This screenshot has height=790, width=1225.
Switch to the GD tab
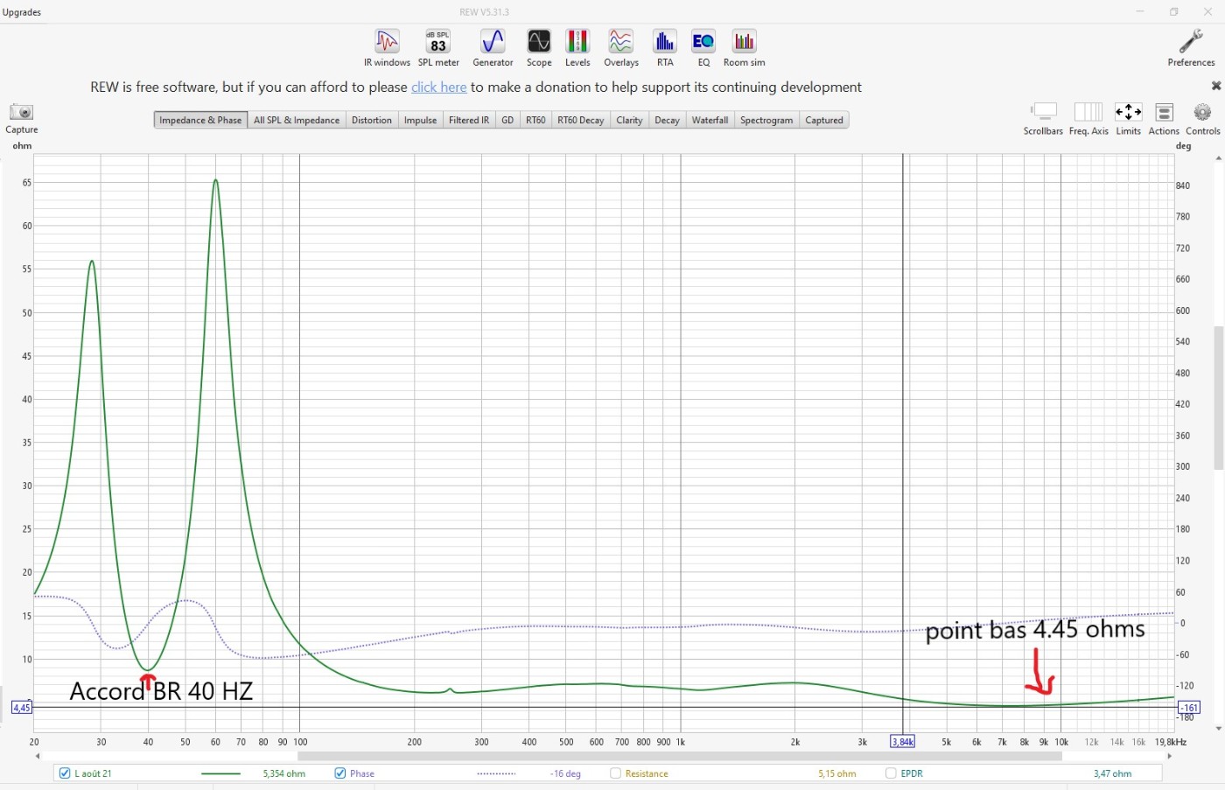click(x=507, y=120)
